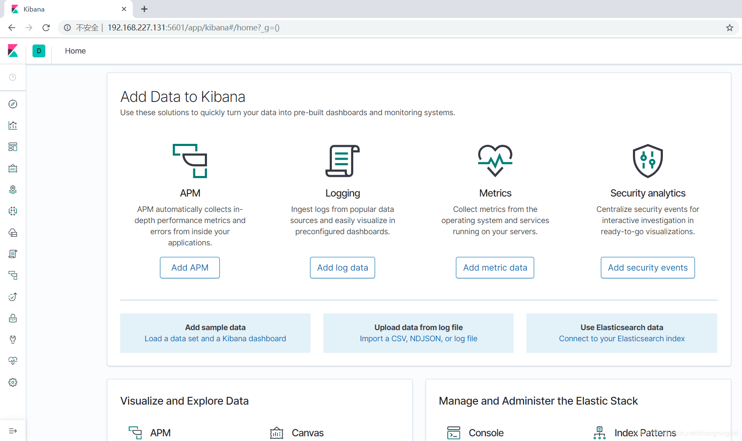This screenshot has width=742, height=441.
Task: Click 'Add sample data' heading
Action: 215,328
